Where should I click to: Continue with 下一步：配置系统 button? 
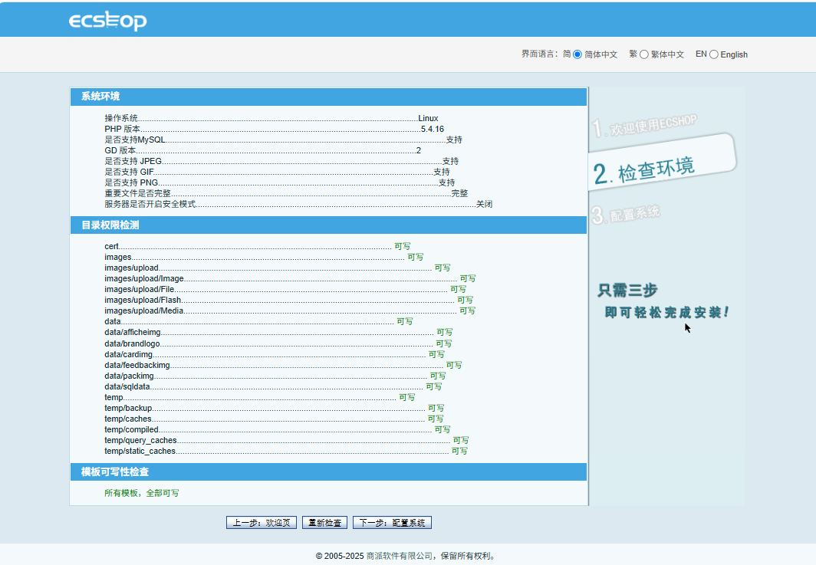pos(392,522)
